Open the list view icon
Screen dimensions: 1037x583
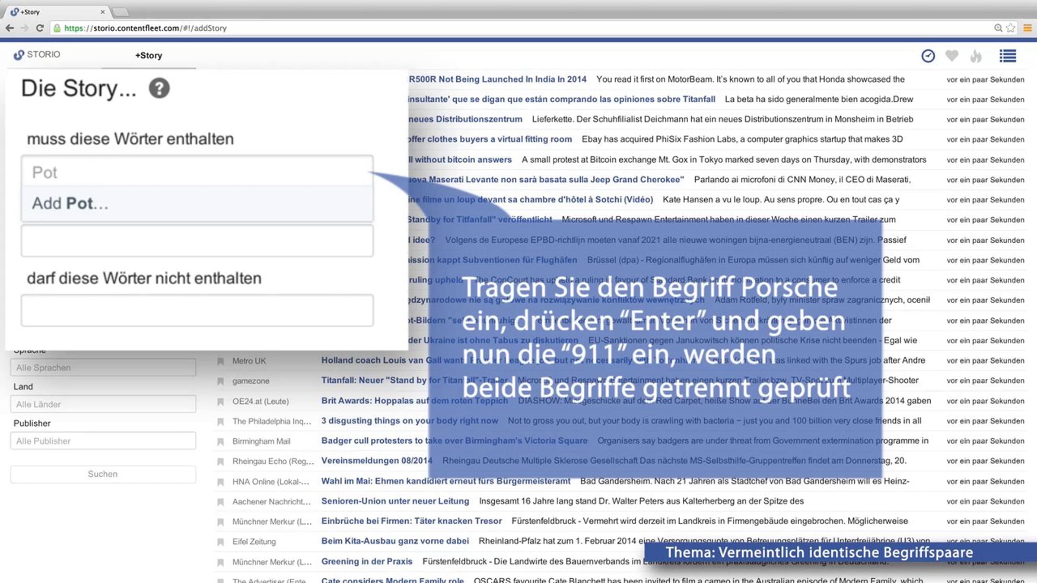point(1008,56)
